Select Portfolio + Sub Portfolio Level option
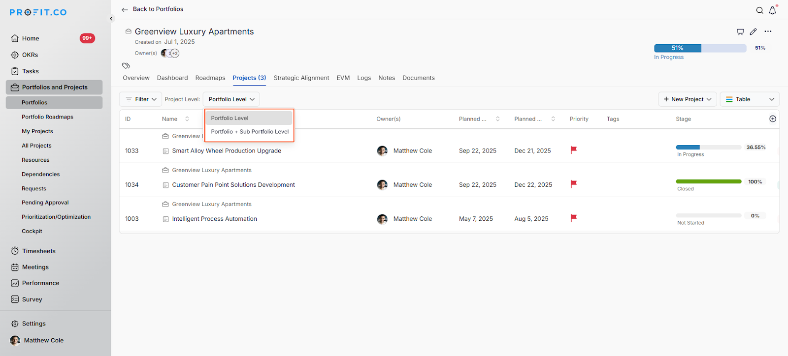The width and height of the screenshot is (788, 356). click(x=250, y=132)
